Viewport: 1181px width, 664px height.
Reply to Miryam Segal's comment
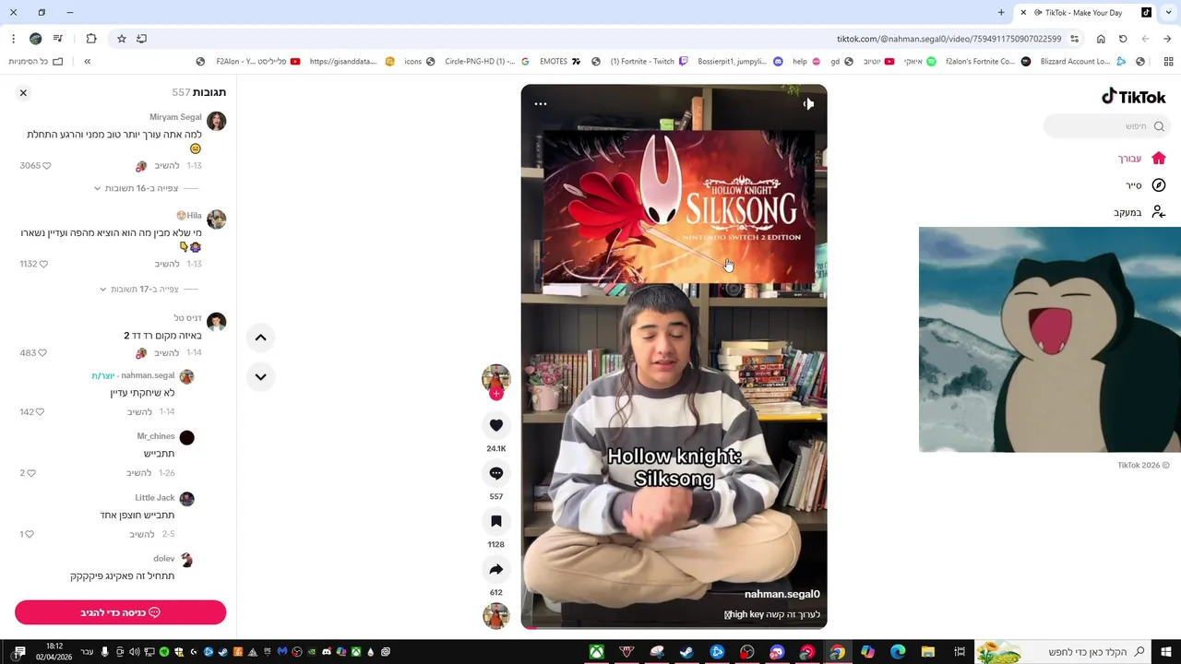[167, 166]
